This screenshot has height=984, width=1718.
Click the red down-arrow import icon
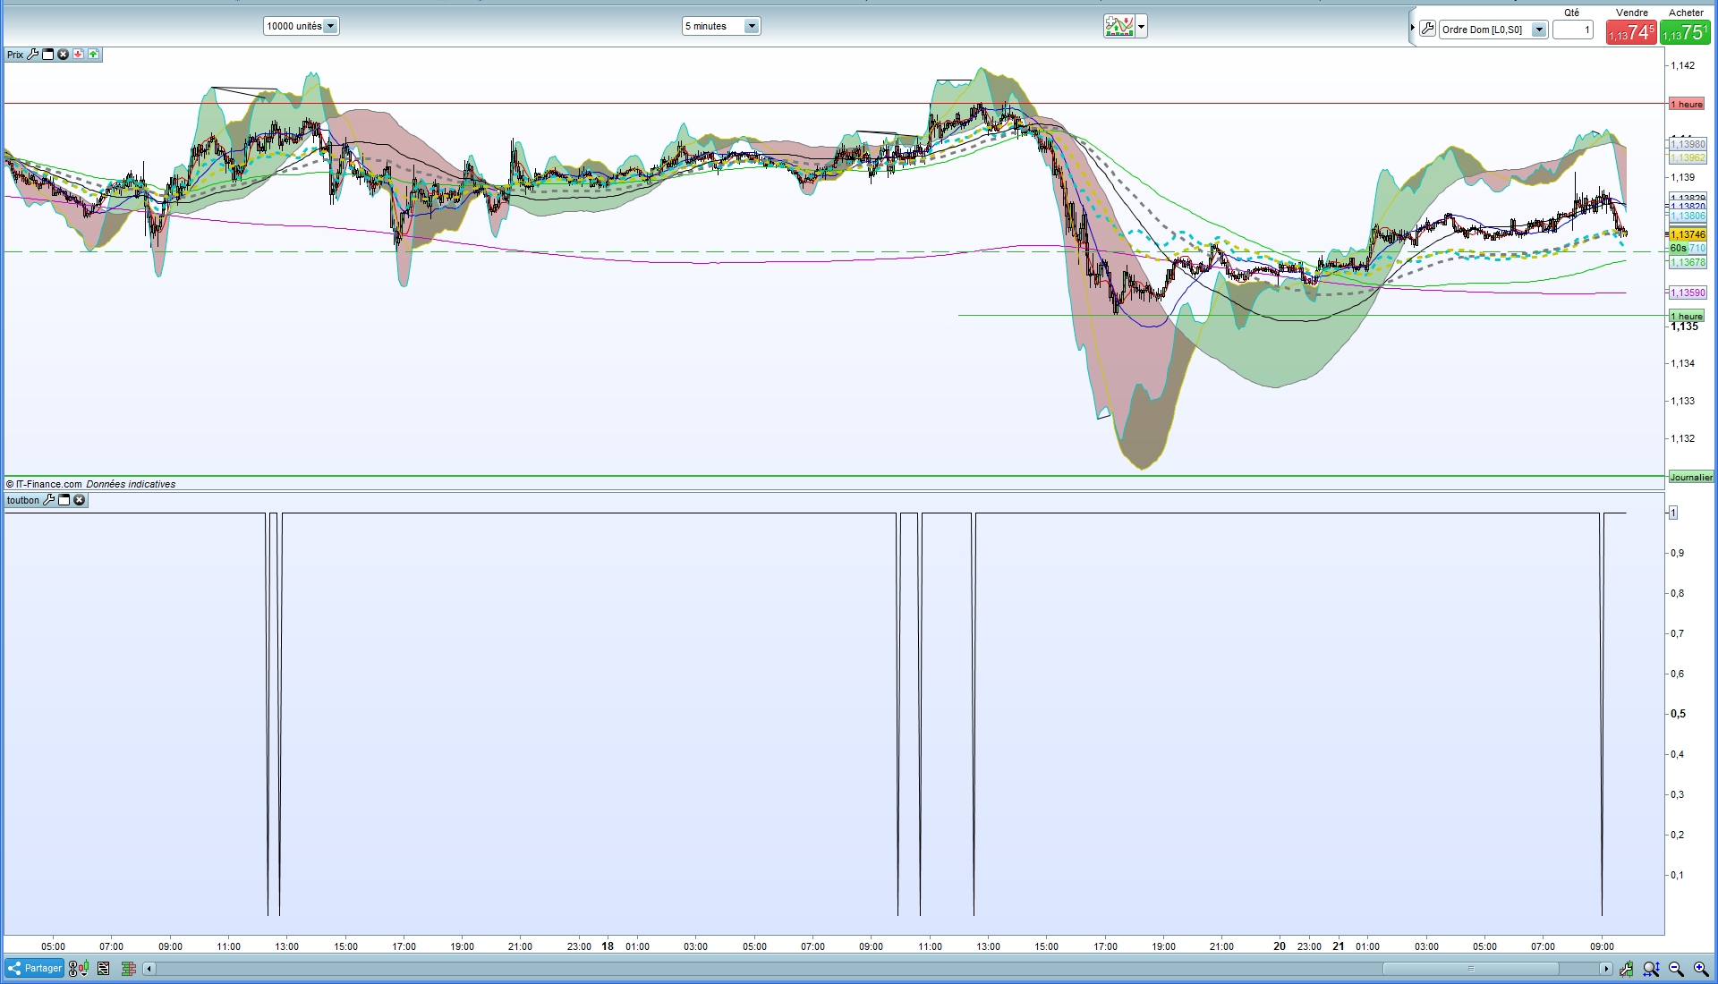tap(78, 55)
